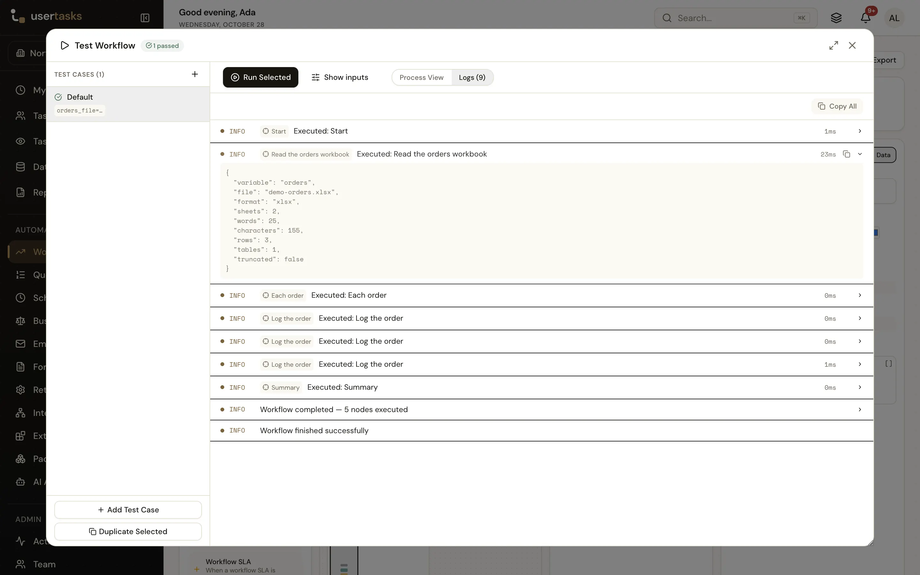Expand the Summary log row chevron

pos(860,387)
